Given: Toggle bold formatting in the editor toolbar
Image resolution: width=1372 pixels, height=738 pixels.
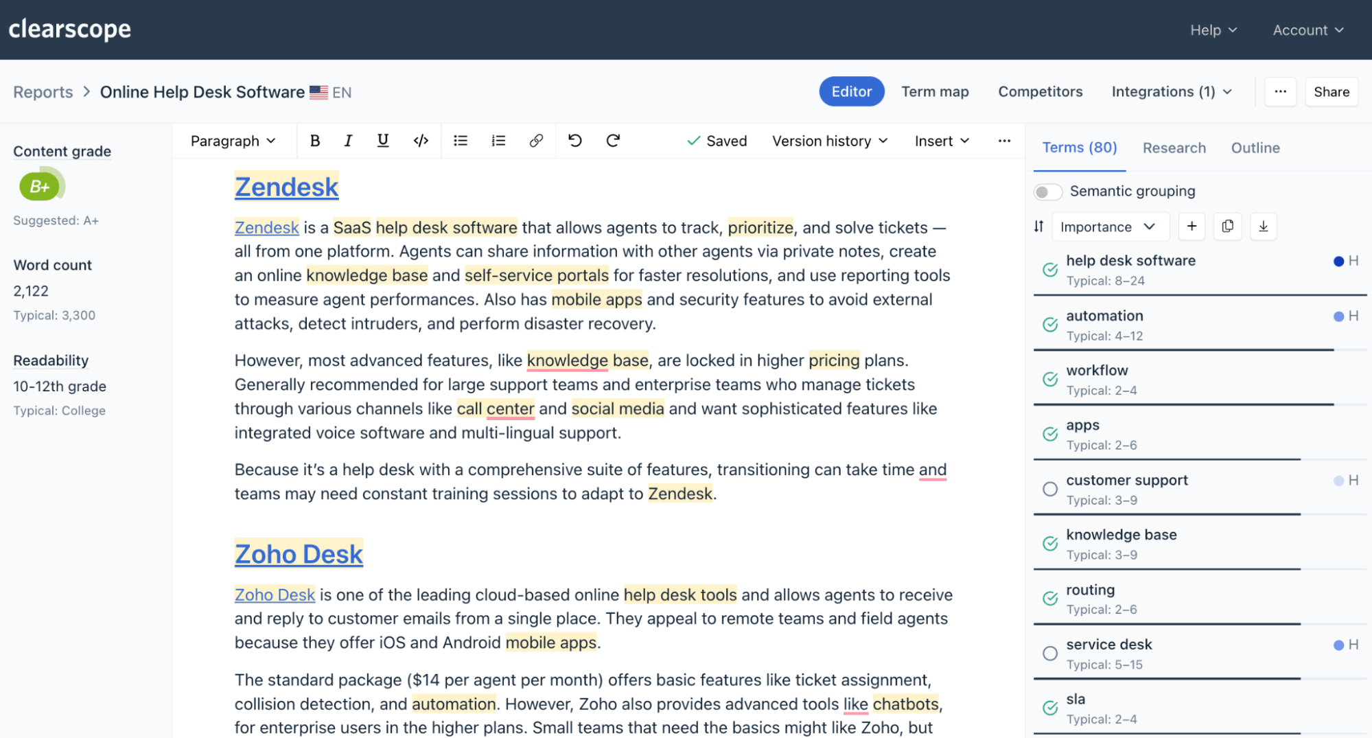Looking at the screenshot, I should point(315,141).
